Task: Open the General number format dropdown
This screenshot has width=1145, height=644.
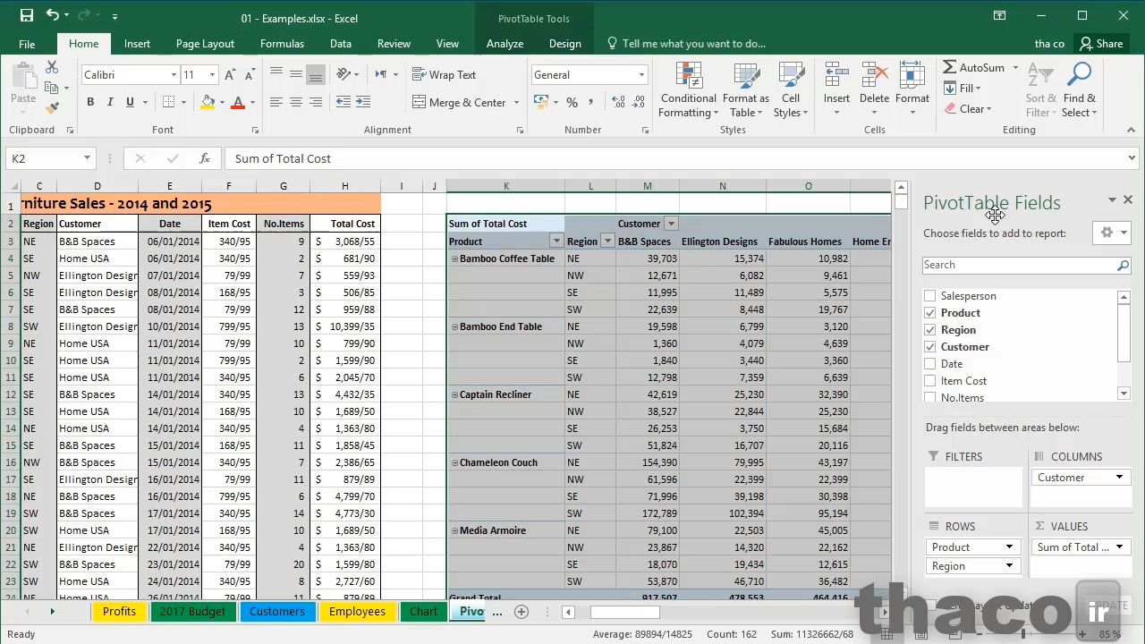Action: [641, 75]
